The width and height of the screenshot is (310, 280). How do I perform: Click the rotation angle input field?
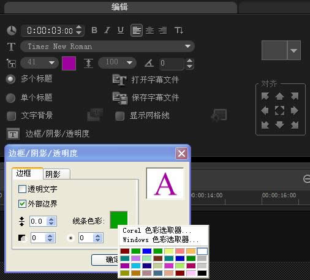(x=172, y=63)
